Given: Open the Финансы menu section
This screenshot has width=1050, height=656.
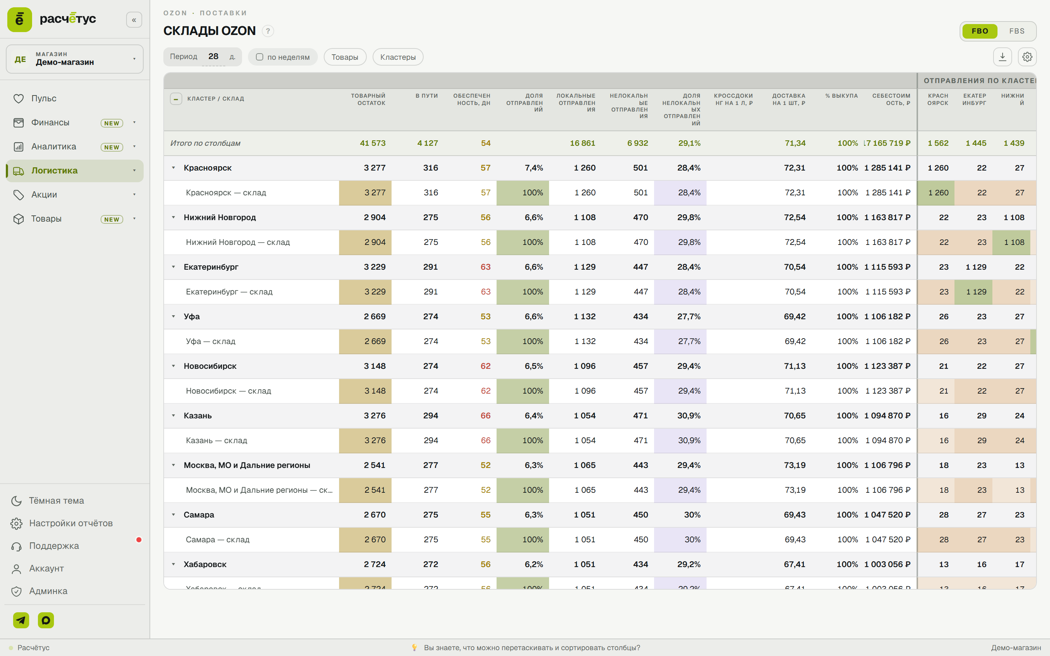Looking at the screenshot, I should tap(75, 123).
